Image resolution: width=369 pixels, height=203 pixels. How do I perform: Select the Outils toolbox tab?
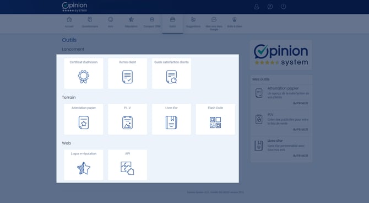click(172, 24)
